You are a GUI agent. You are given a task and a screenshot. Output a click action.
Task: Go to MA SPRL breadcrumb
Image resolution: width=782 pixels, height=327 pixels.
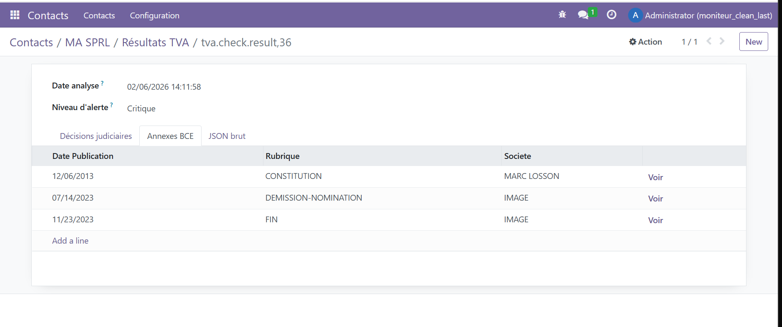click(x=87, y=43)
